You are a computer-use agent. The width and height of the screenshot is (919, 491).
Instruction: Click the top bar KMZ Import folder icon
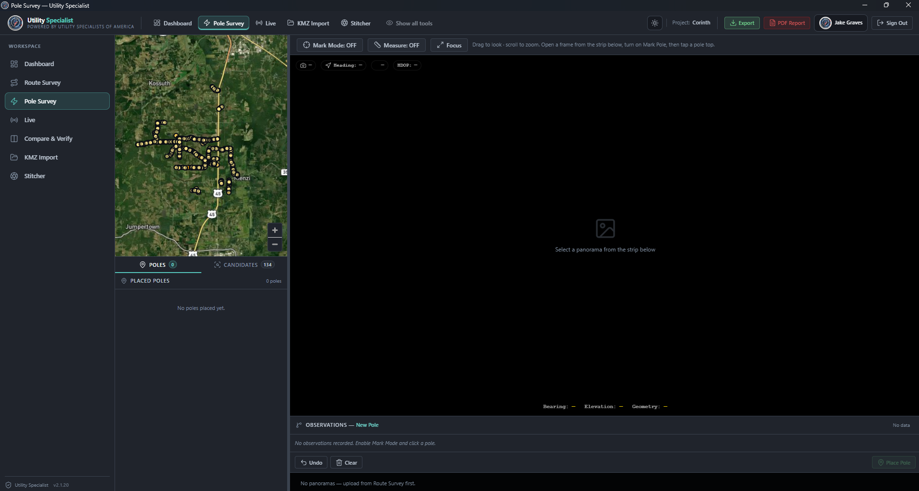pos(291,23)
